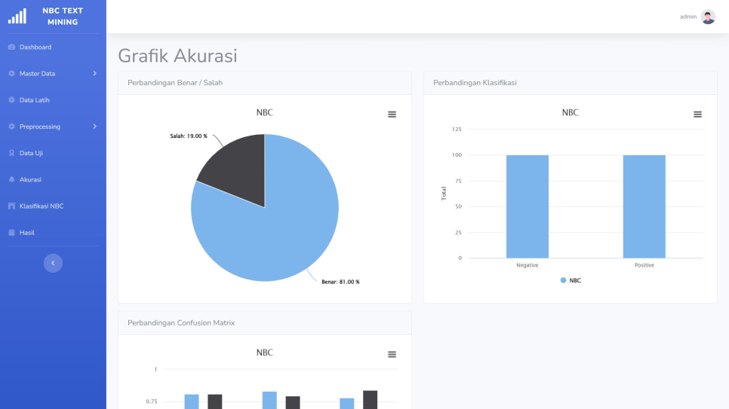Open the Akurasi menu item

tap(30, 180)
